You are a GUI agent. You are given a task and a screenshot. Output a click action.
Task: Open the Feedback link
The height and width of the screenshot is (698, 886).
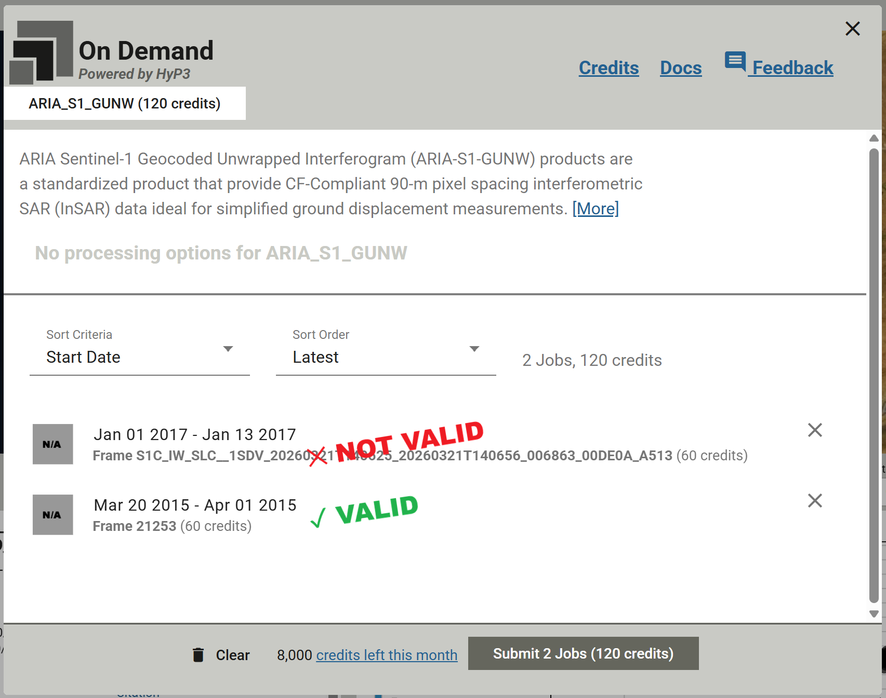[792, 68]
